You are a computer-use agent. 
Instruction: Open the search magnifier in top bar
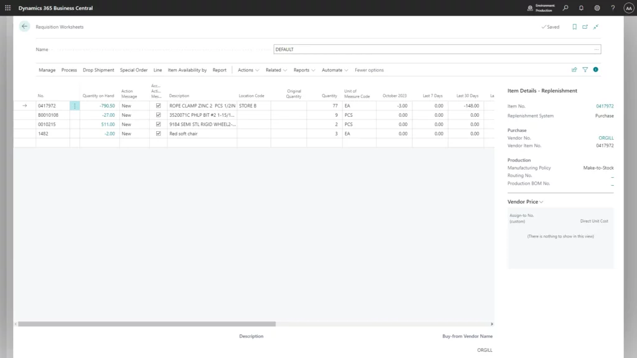tap(565, 8)
